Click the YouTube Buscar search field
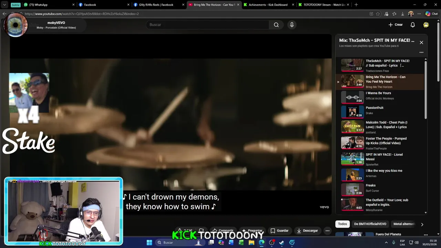441x248 pixels. click(207, 25)
